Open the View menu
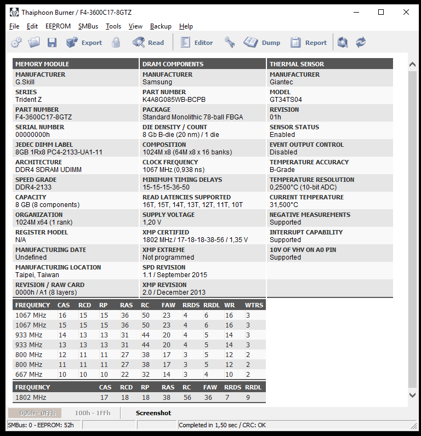The height and width of the screenshot is (436, 421). click(x=135, y=26)
